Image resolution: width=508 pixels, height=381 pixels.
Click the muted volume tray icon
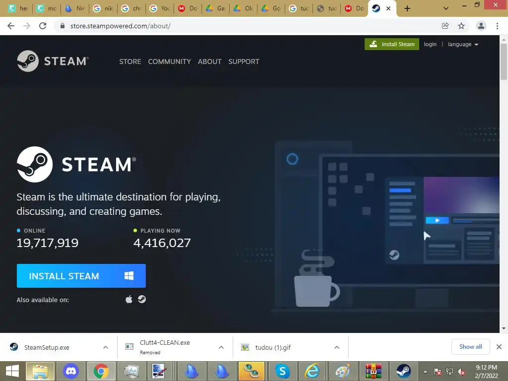point(461,372)
